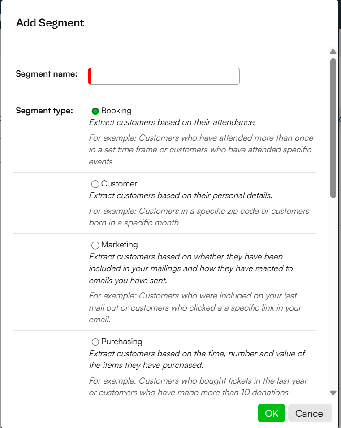Click the Segment type label

(44, 111)
